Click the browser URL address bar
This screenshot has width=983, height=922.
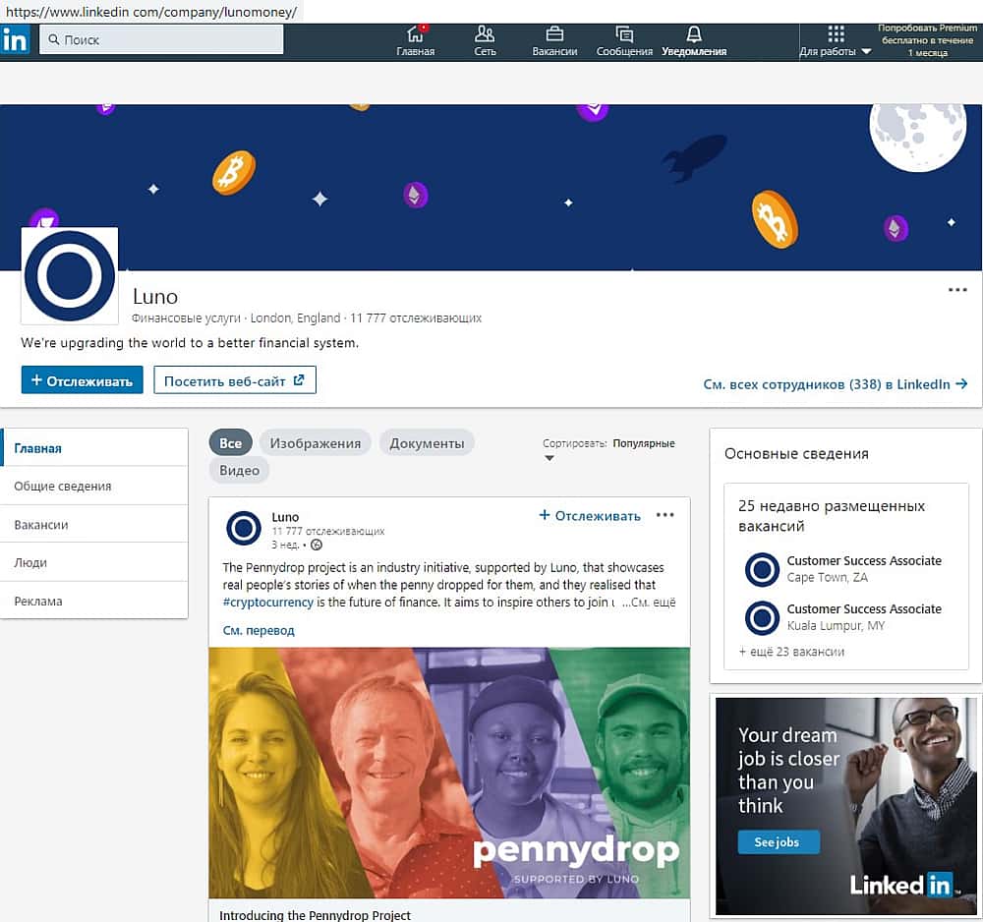point(151,11)
